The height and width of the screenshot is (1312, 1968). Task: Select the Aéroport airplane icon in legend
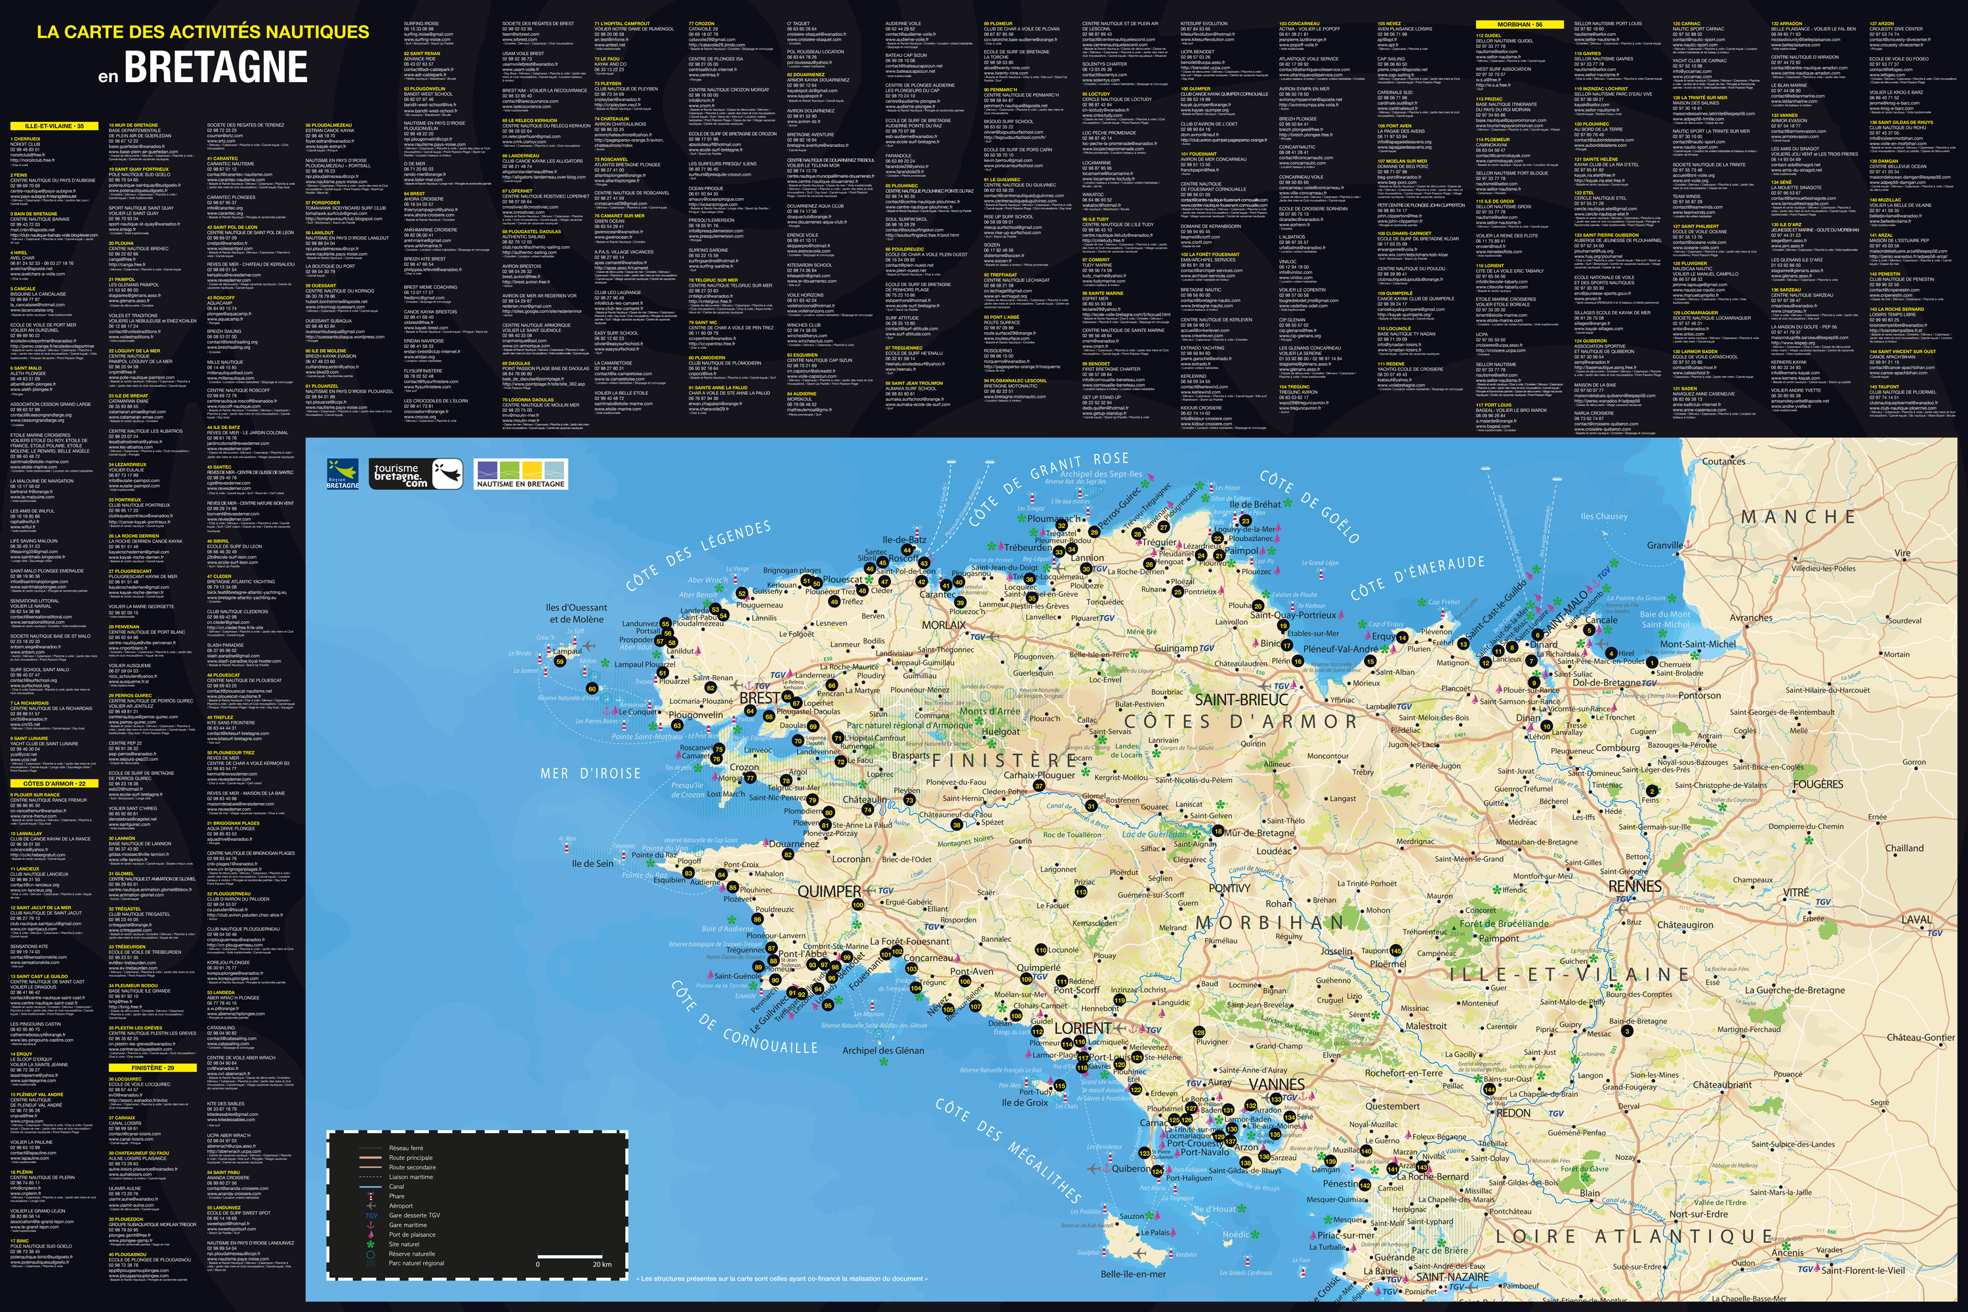coord(371,1206)
